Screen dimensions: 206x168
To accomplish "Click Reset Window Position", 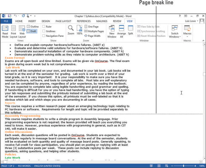I will coord(151,36).
